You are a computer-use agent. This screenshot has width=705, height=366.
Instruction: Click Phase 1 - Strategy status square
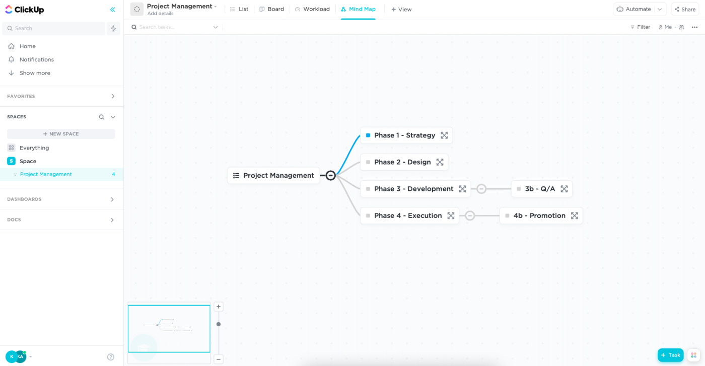point(368,135)
